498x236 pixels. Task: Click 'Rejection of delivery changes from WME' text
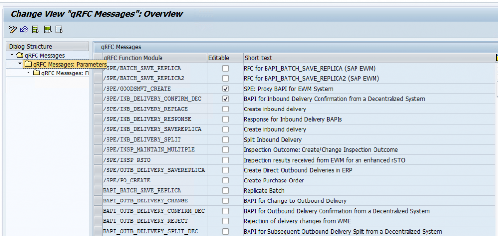point(297,221)
